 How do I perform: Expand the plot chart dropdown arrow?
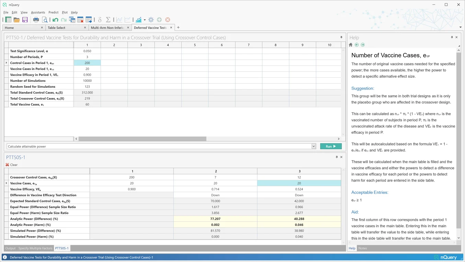pyautogui.click(x=145, y=20)
